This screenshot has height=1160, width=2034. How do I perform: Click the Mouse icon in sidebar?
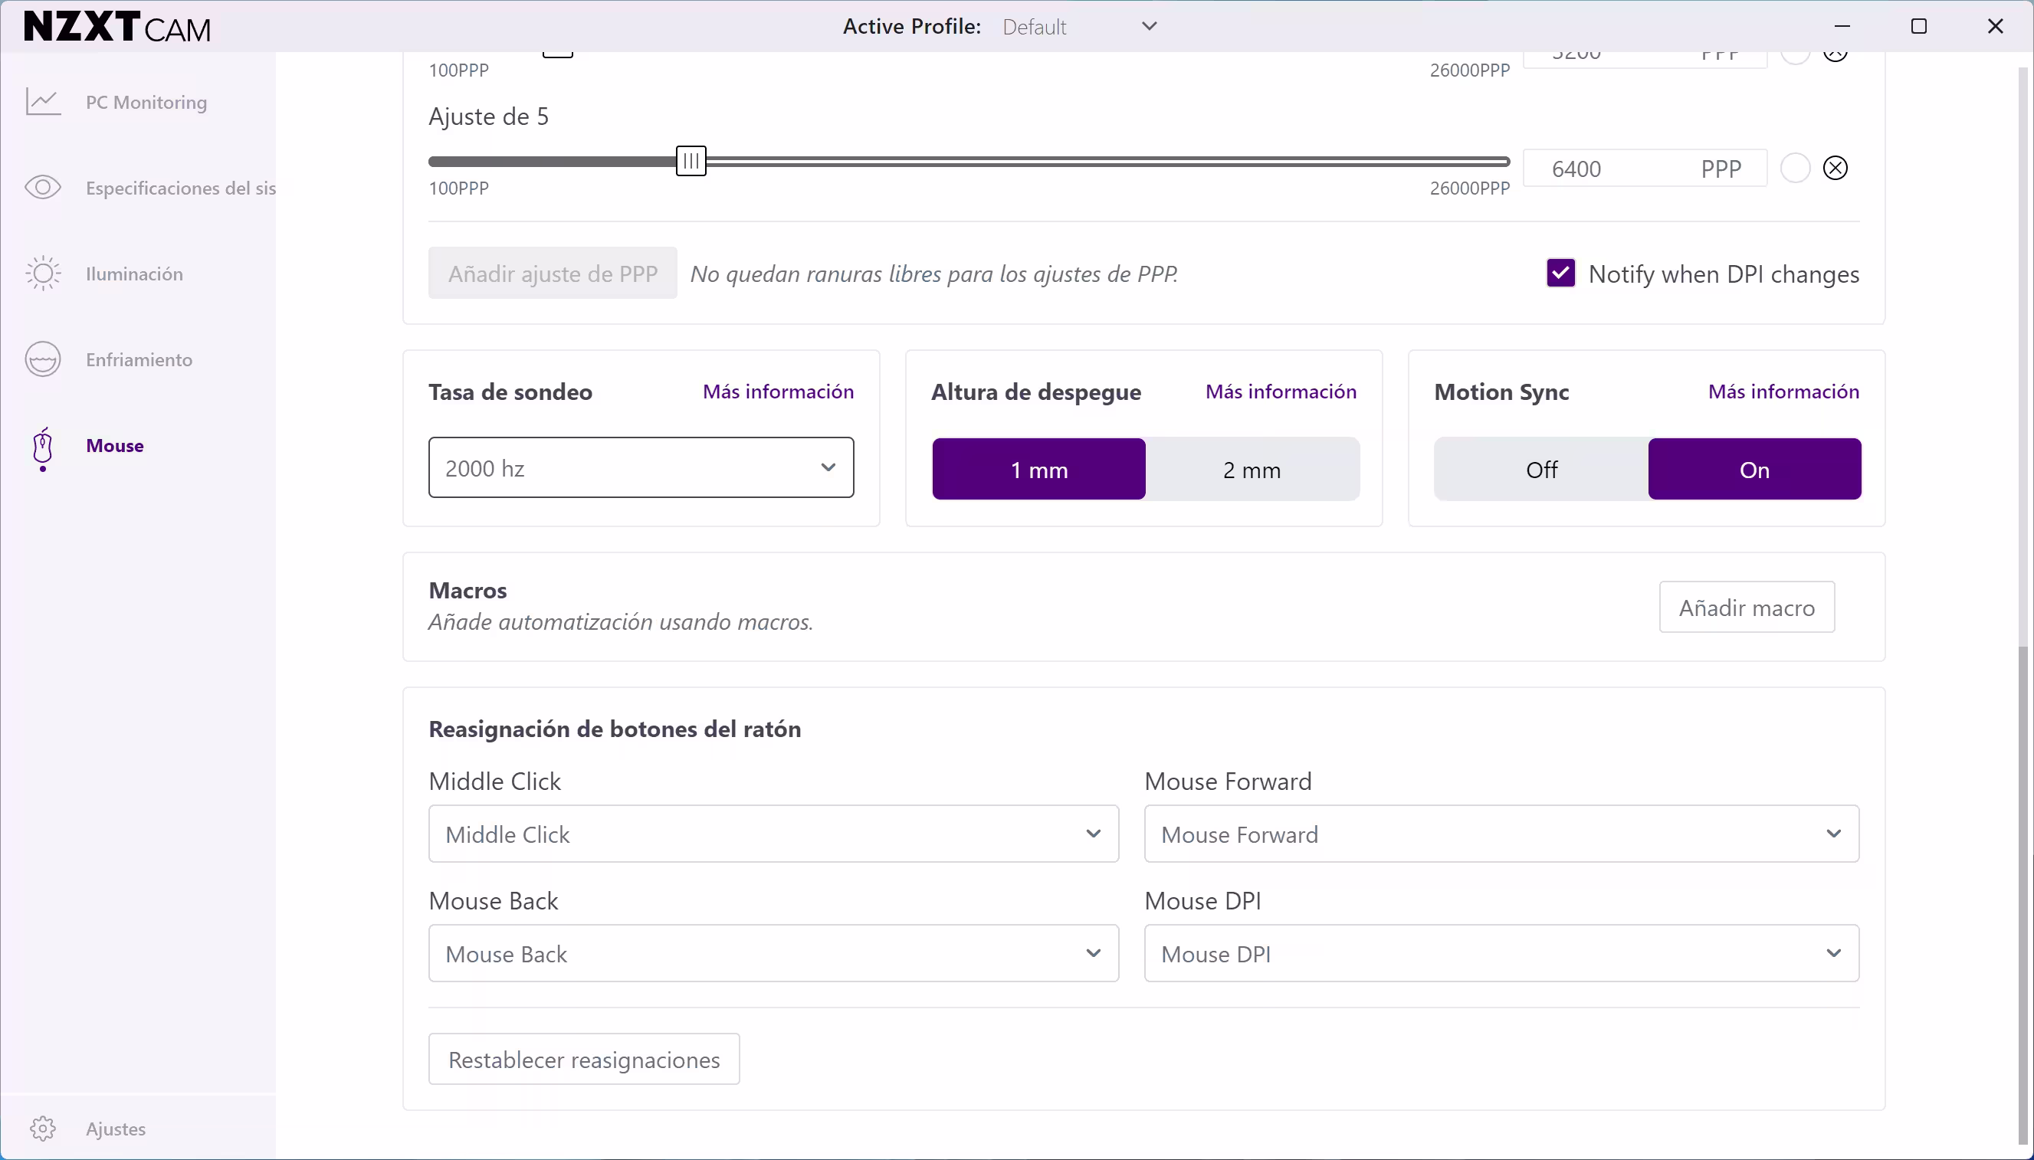43,446
